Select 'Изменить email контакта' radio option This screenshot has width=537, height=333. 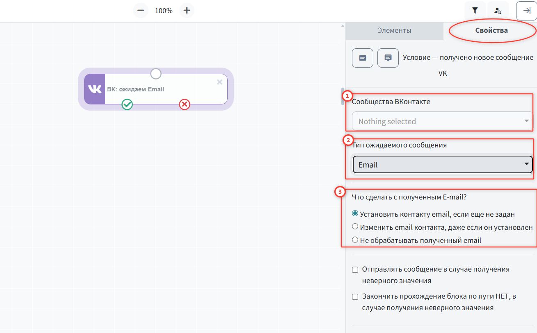[355, 227]
